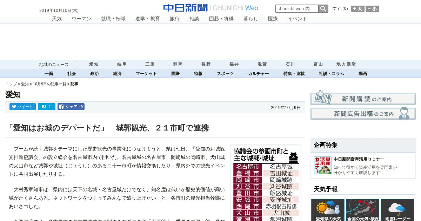Open the ウーマン top menu
This screenshot has width=421, height=221.
tap(81, 19)
